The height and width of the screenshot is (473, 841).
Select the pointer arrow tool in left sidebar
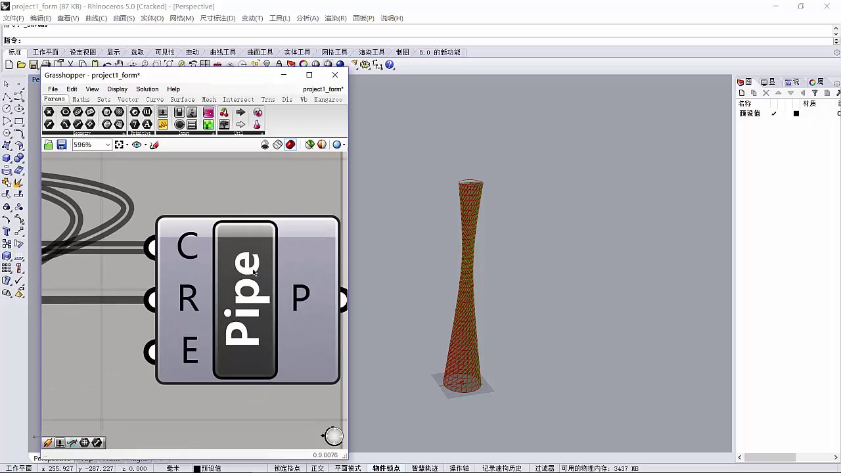coord(7,83)
